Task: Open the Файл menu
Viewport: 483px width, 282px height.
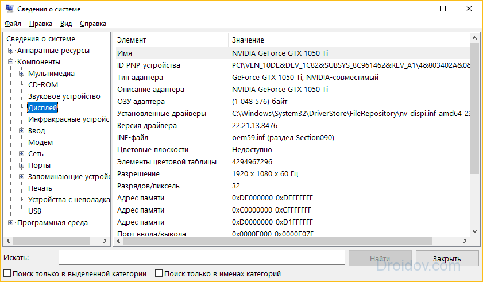Action: pos(13,24)
